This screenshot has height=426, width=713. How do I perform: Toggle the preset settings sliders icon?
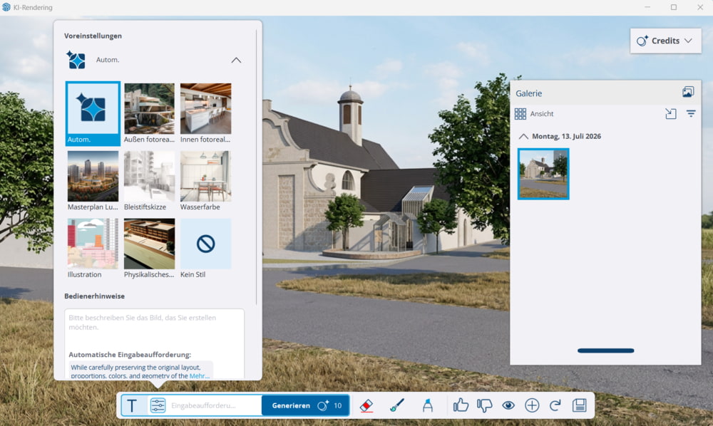pos(158,405)
